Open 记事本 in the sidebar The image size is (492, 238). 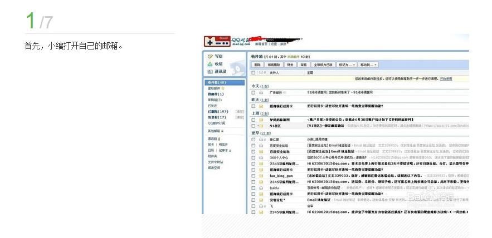[x=223, y=150]
